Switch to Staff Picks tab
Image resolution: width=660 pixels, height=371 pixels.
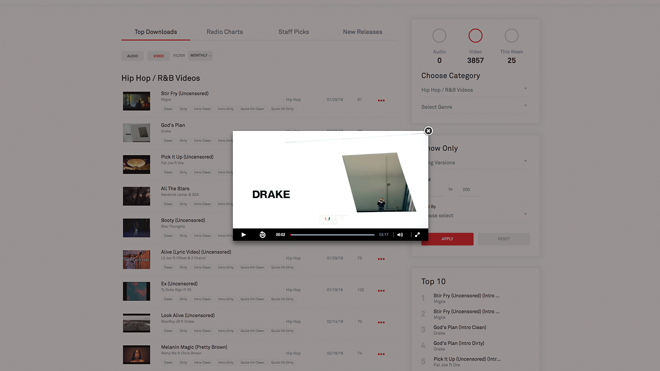click(293, 32)
